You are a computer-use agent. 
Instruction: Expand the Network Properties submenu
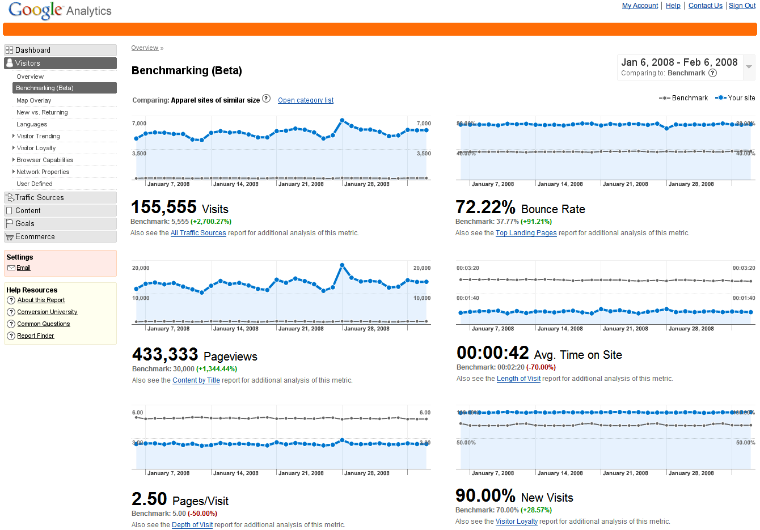(14, 172)
